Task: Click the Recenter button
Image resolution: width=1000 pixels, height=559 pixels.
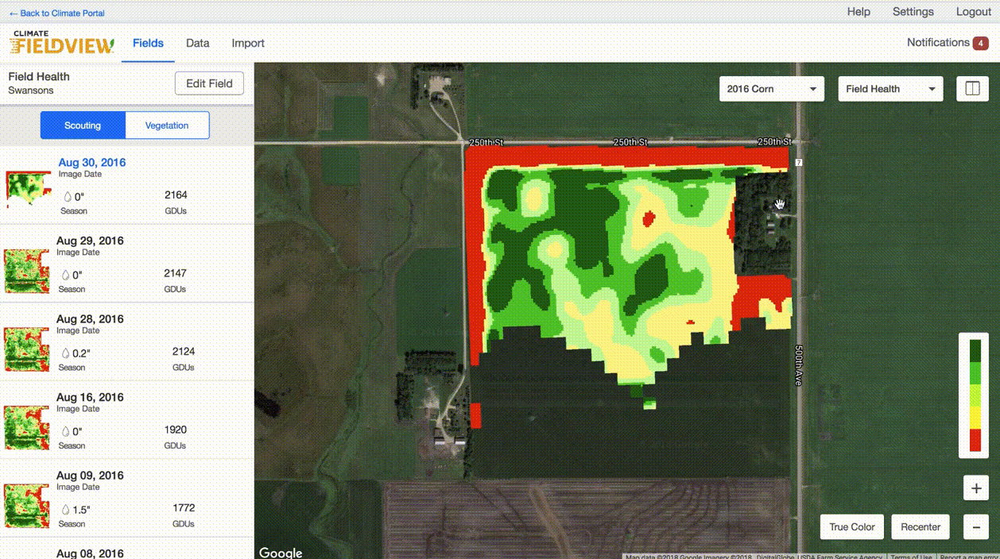Action: point(921,526)
